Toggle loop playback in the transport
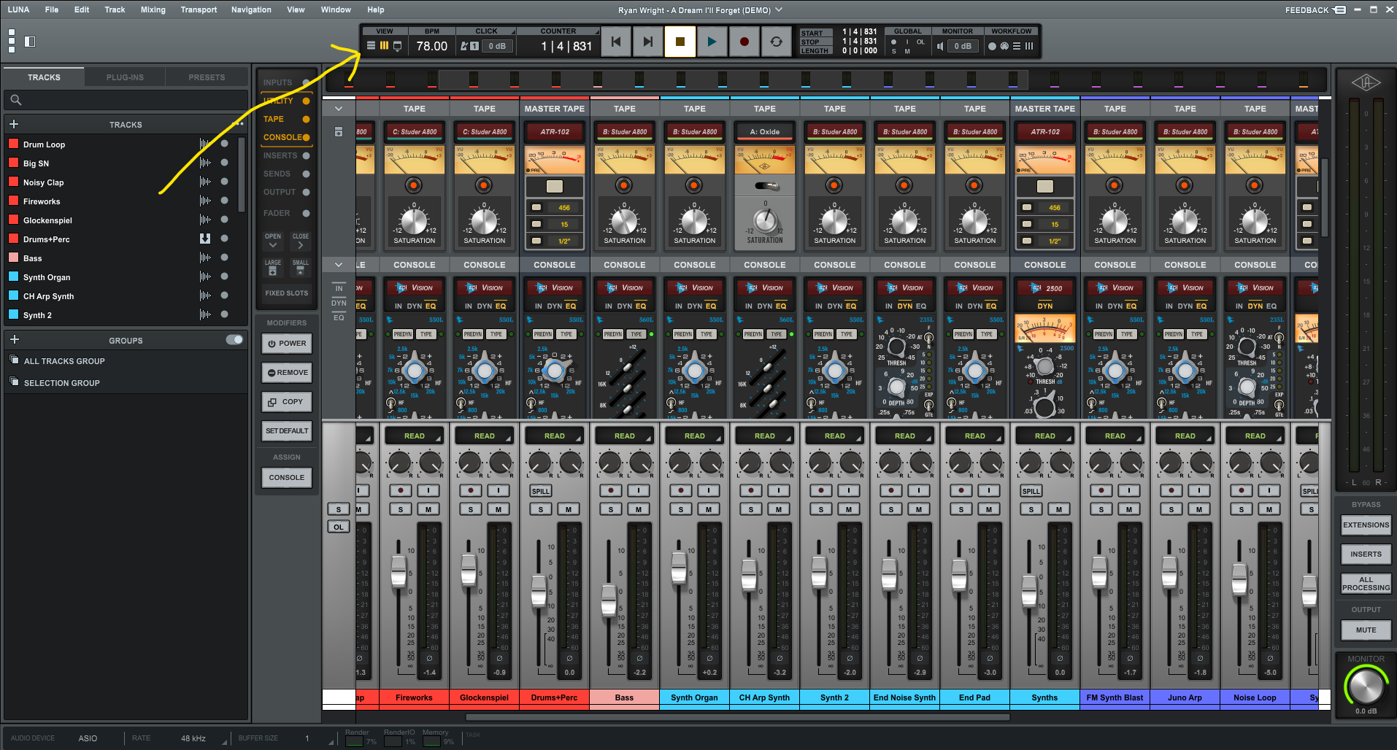This screenshot has height=750, width=1397. coord(776,42)
